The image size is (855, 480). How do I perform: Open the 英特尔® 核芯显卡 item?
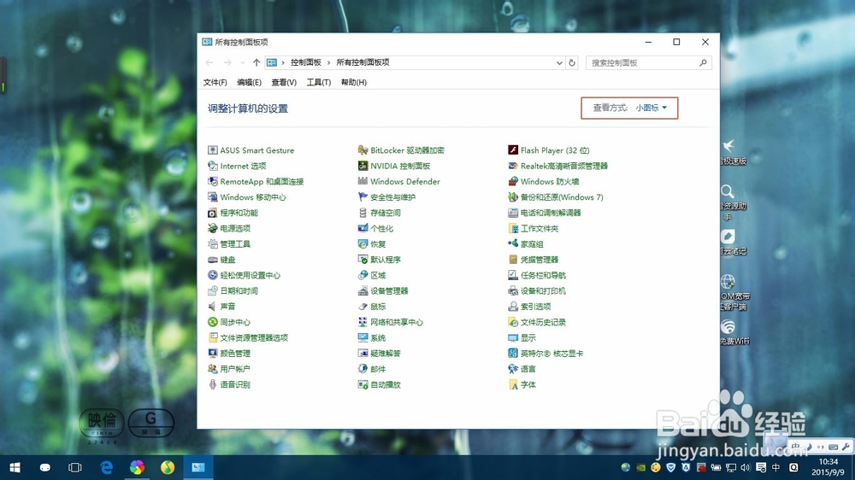tap(551, 354)
